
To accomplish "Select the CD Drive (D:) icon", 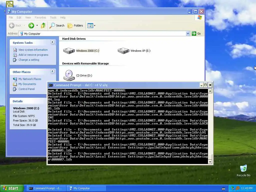I will tap(69, 75).
